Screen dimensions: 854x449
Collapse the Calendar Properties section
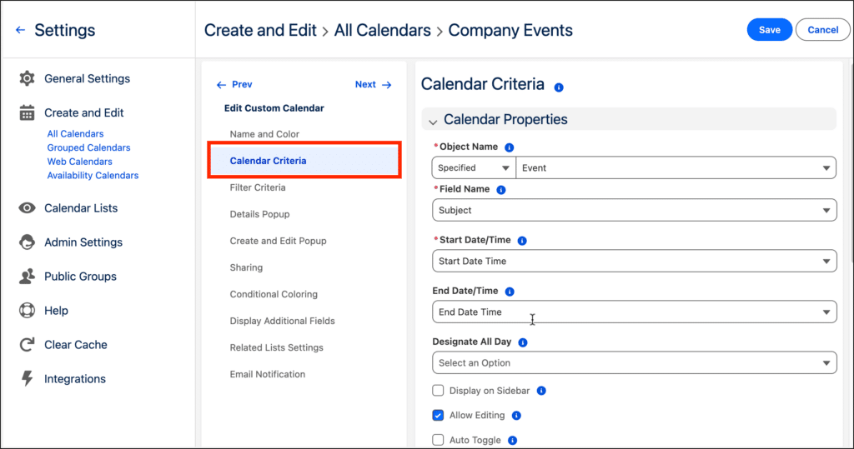433,121
